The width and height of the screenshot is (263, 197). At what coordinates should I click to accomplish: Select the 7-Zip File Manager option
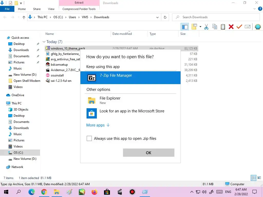pos(130,78)
